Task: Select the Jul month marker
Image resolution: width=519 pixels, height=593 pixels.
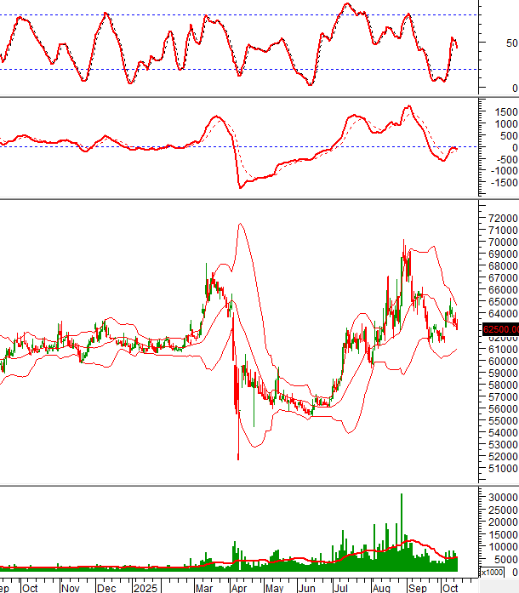Action: click(x=340, y=587)
